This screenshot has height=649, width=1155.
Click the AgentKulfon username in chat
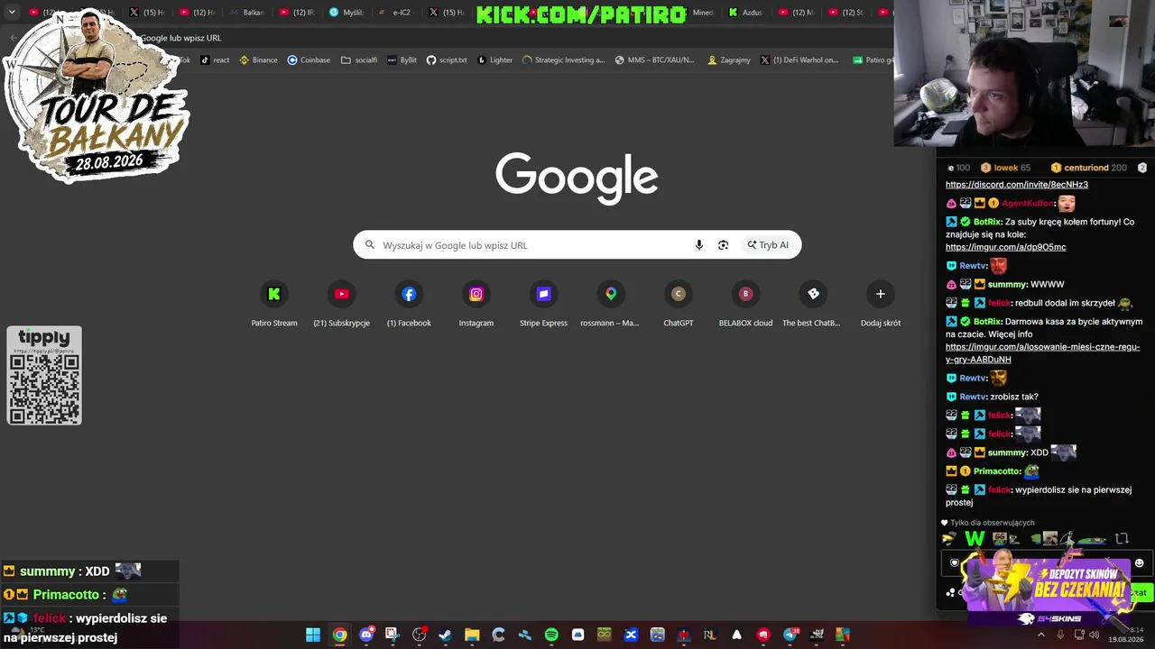click(x=1028, y=204)
